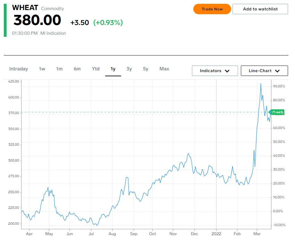Show the Ytd chart period
Viewport: 295px width, 240px height.
point(95,69)
